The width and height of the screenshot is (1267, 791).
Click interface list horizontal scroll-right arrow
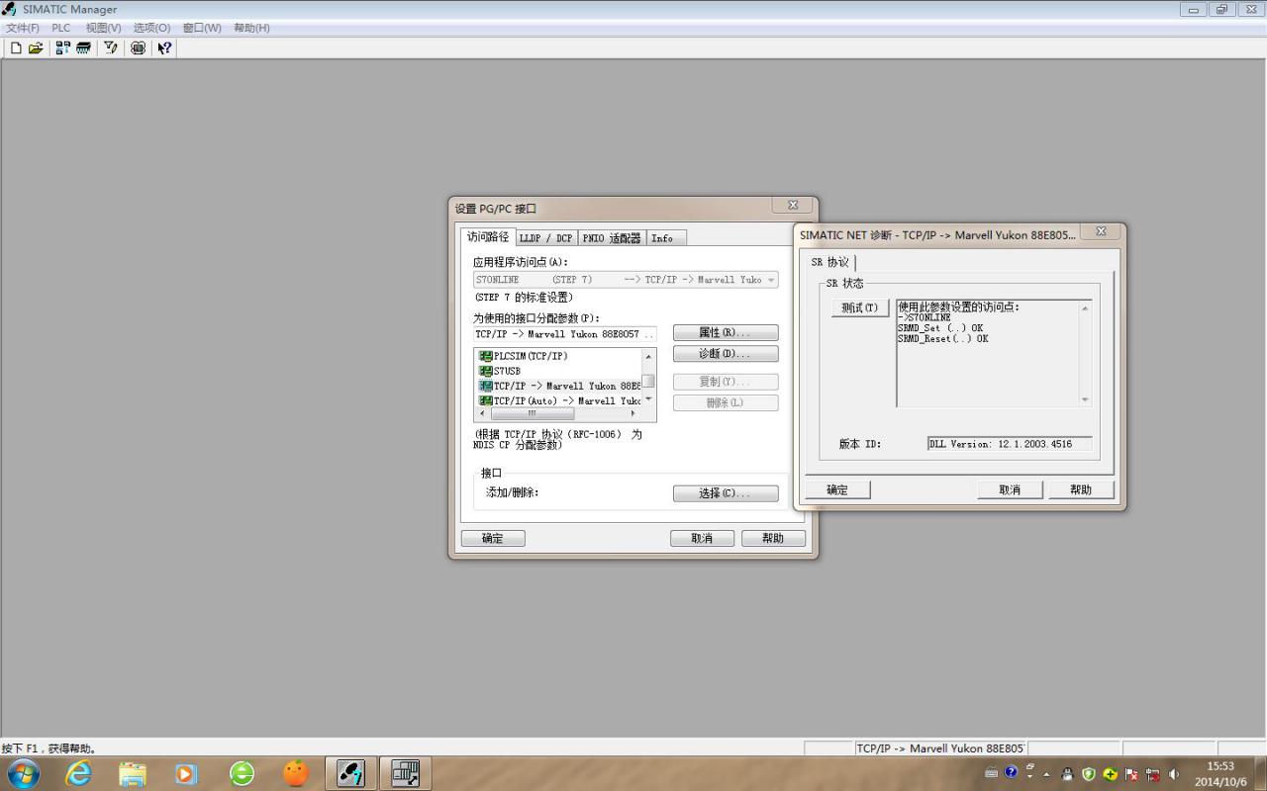(x=633, y=414)
